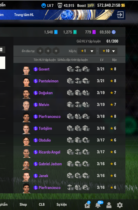Open the home icon with badge 2
Screen dimensions: 138x210
[x=87, y=205]
